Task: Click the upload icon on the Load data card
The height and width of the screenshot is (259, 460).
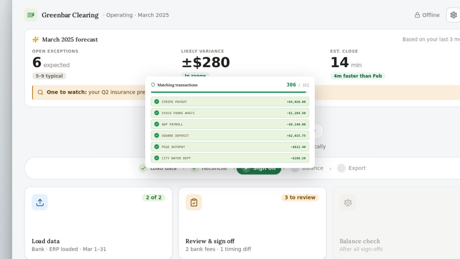Action: point(40,202)
